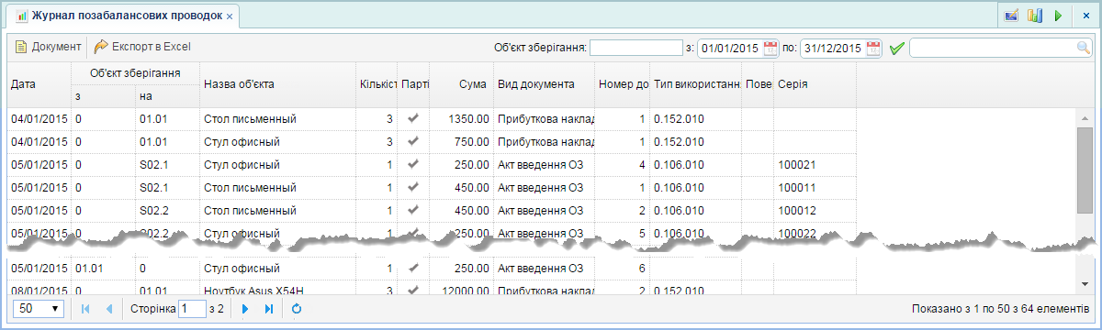Click the Вид документа column header
The image size is (1102, 330).
(x=544, y=84)
